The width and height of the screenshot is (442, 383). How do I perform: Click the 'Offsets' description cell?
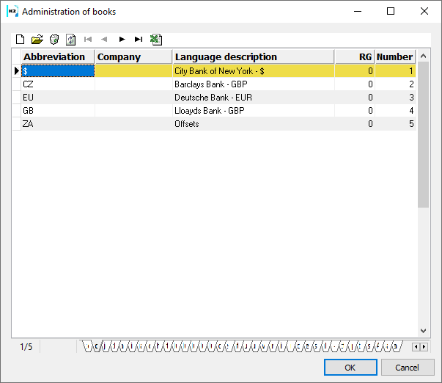pos(254,124)
